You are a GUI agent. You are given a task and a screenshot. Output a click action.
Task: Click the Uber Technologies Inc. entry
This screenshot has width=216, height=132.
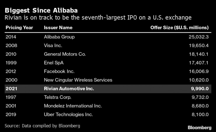(68, 115)
